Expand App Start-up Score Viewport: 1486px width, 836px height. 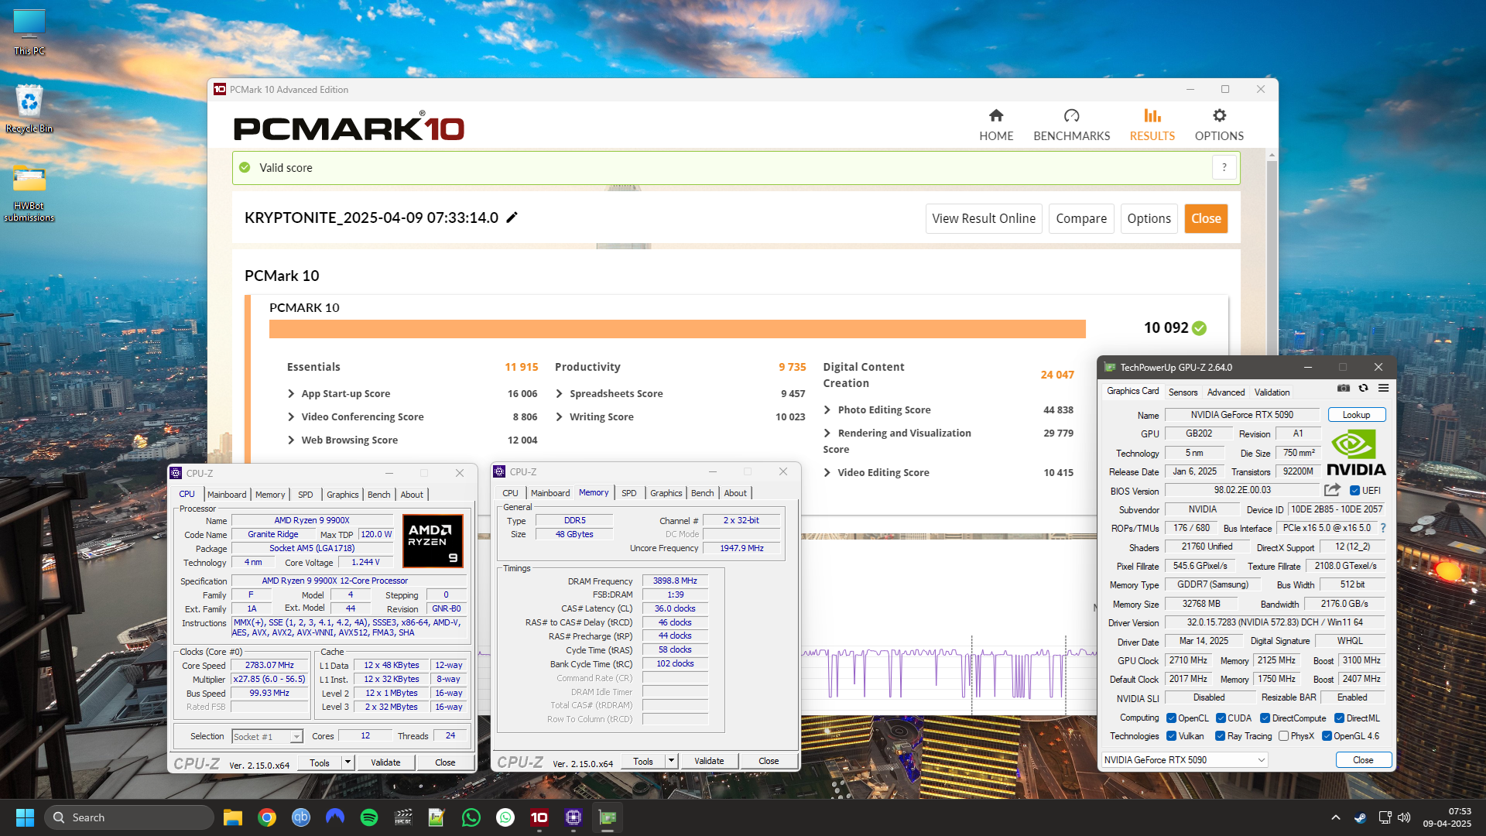(x=292, y=393)
